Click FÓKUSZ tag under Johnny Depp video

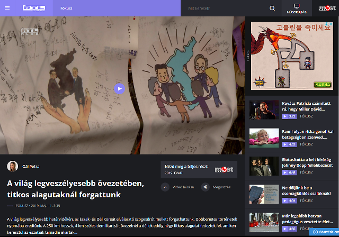click(x=306, y=172)
